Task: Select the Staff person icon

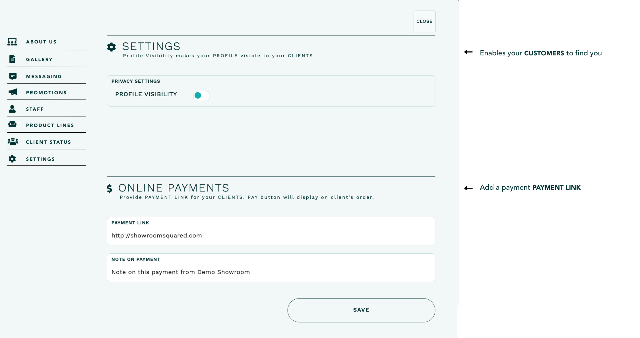Action: pyautogui.click(x=13, y=109)
